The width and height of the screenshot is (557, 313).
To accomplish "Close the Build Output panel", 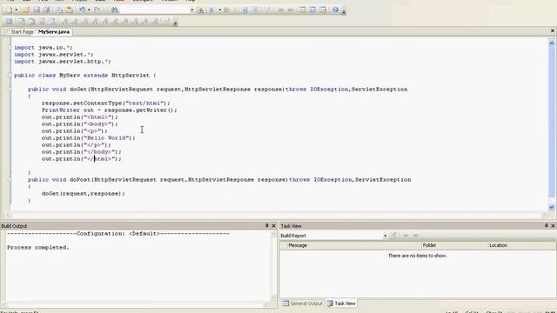I will tap(273, 226).
